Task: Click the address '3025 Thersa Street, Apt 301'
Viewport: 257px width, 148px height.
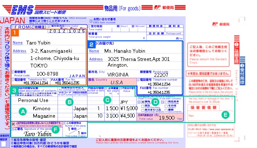Action: click(x=138, y=59)
